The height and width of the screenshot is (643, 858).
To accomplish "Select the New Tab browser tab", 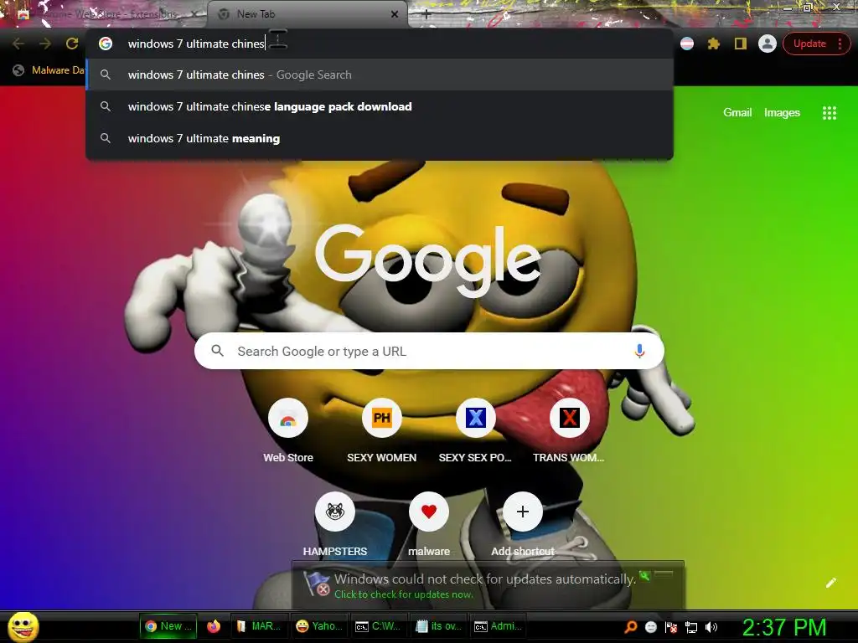I will pyautogui.click(x=307, y=14).
